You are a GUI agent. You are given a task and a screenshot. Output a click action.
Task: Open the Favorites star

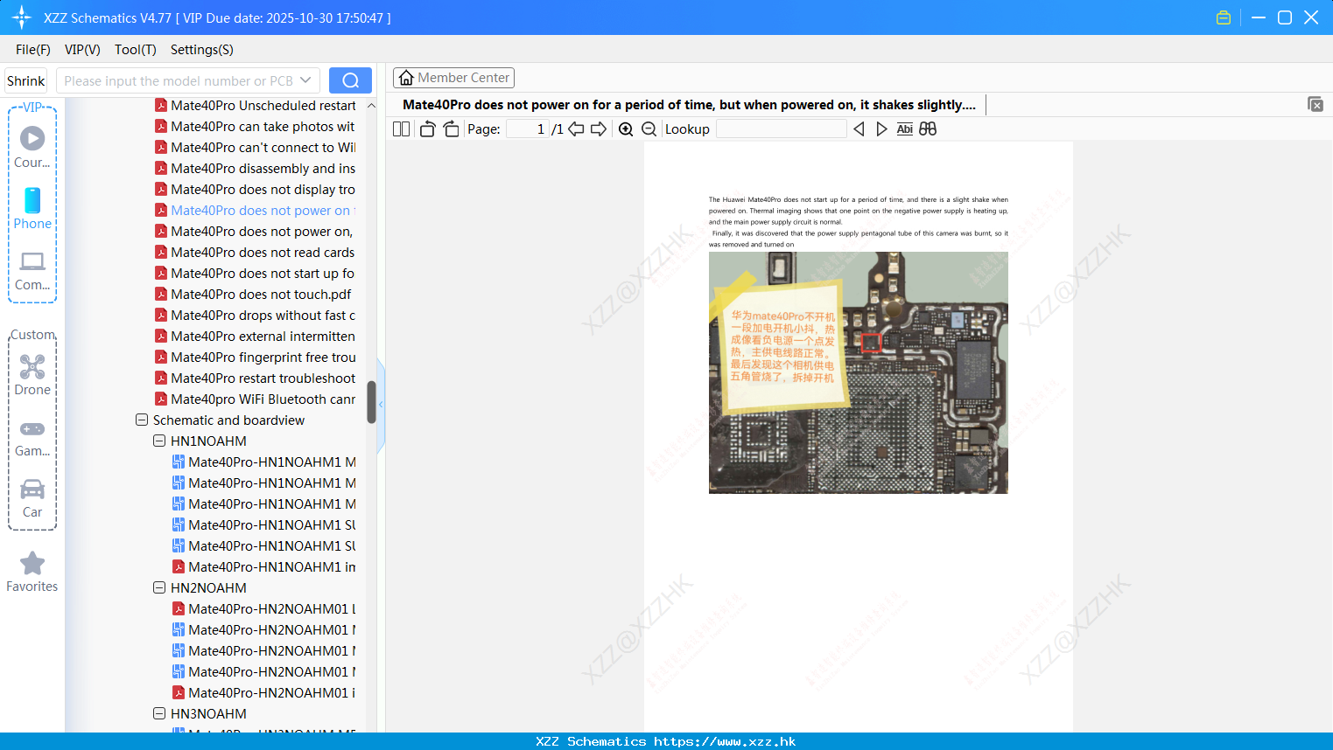coord(32,572)
